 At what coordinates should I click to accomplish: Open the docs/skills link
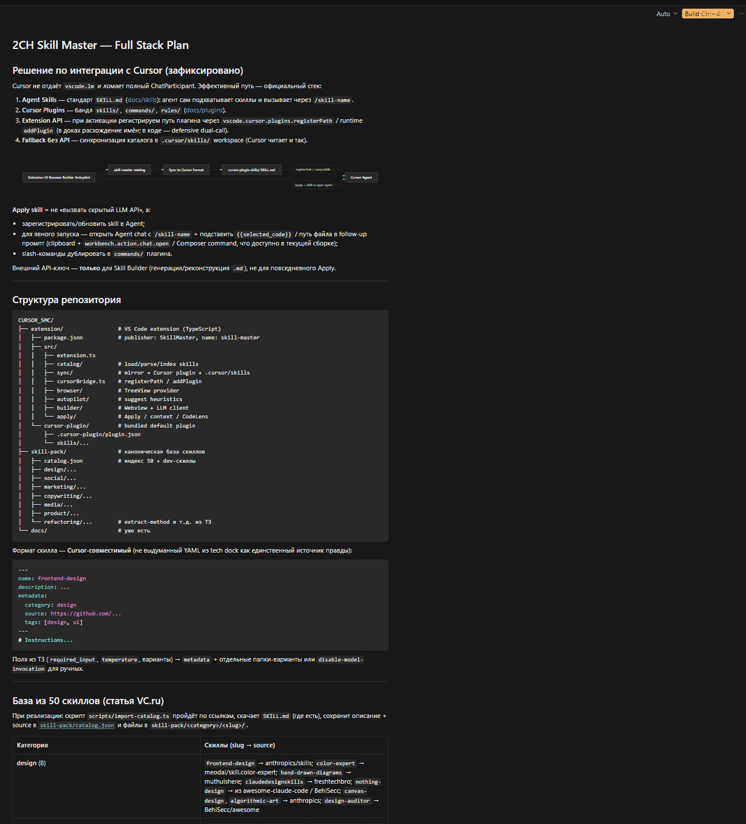click(x=141, y=100)
